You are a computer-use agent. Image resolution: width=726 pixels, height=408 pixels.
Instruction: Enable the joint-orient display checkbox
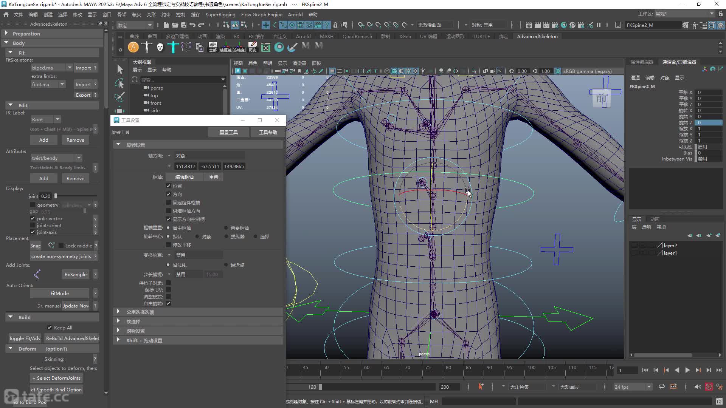click(x=33, y=226)
